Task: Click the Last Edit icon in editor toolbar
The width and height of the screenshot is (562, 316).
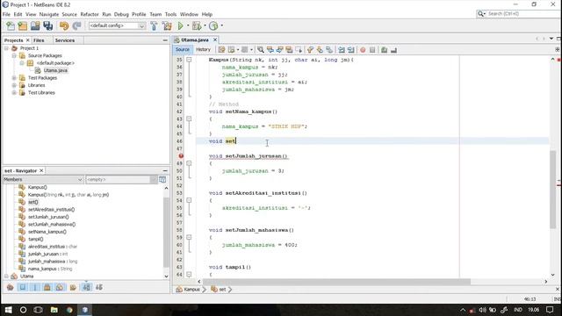Action: [x=221, y=50]
